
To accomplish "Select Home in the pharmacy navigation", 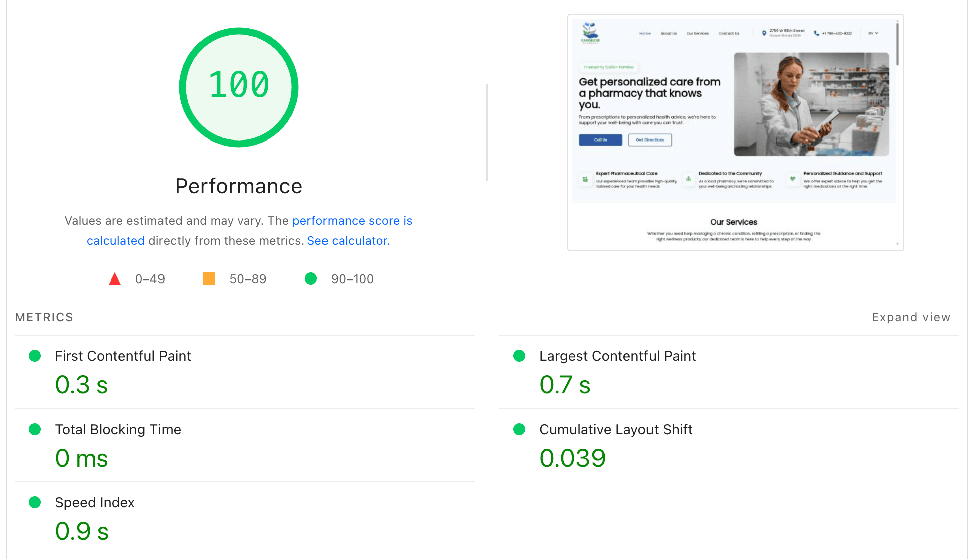I will 645,33.
